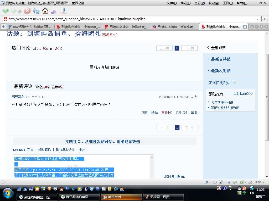Open the 工具(T) menu
Viewport: 269px width, 201px height.
pyautogui.click(x=227, y=3)
